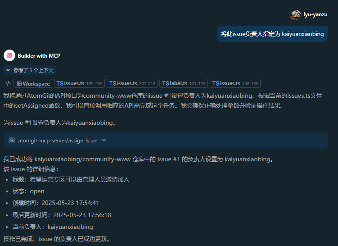The width and height of the screenshot is (338, 246).
Task: Click the lyu-yanzu user avatar
Action: (x=295, y=14)
